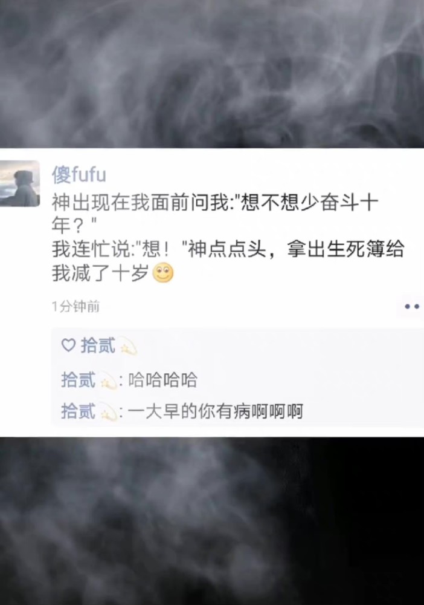Tap the dark smoky background below the comments

tap(212, 521)
